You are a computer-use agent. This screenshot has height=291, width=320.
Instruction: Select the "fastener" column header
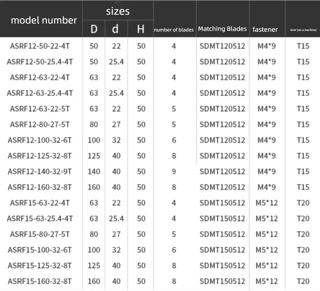pyautogui.click(x=265, y=29)
